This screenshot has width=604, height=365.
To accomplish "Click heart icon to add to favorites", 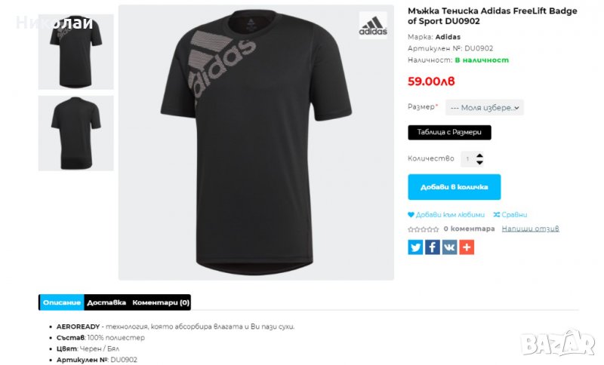I will [x=411, y=215].
